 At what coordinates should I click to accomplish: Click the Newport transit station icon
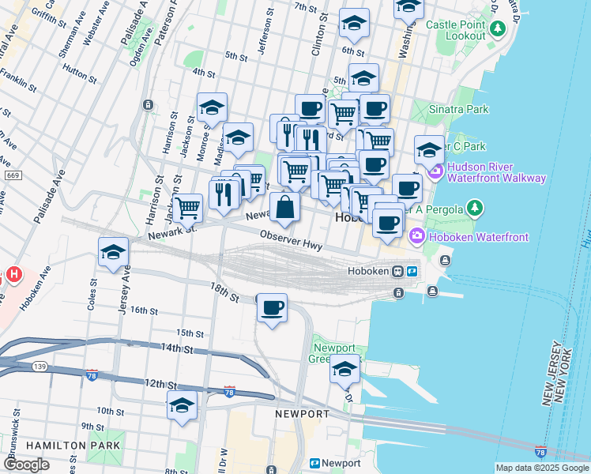point(314,463)
